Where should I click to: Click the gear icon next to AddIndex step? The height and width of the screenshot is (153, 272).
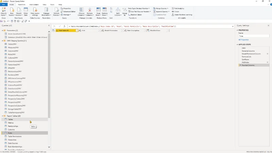click(x=267, y=62)
